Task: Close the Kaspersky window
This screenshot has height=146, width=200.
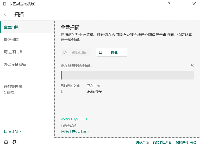Action: coord(194,4)
